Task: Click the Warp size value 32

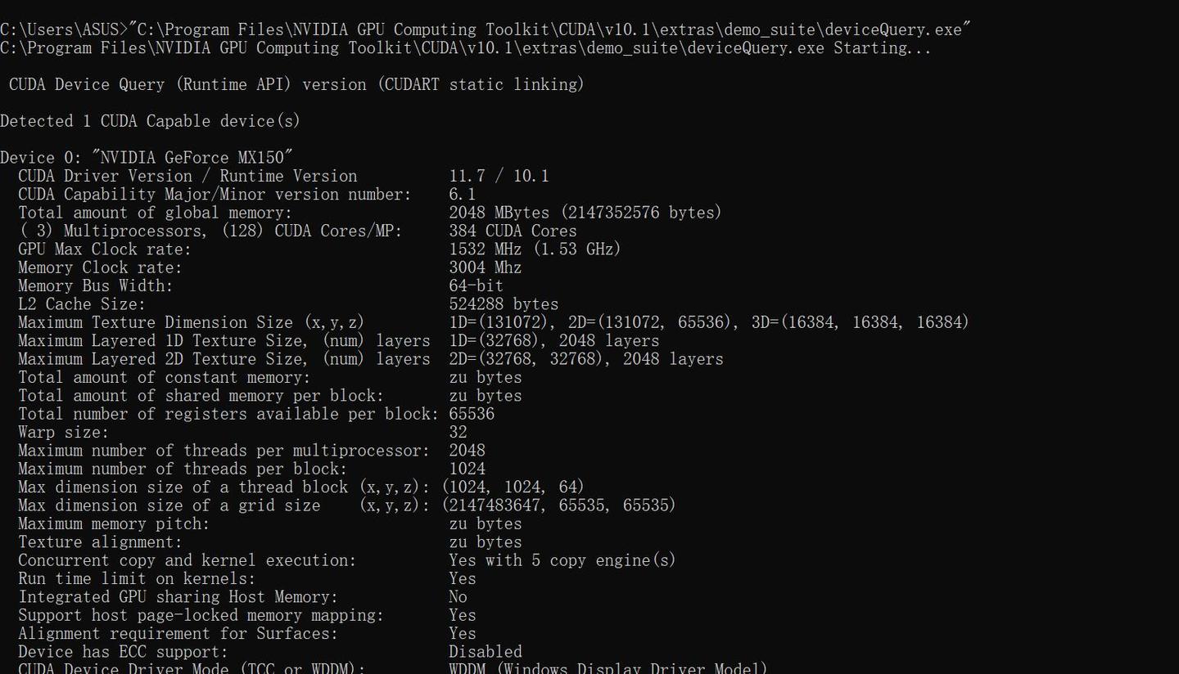Action: (458, 432)
